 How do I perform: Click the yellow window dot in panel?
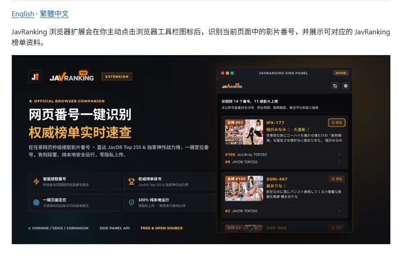coord(227,73)
